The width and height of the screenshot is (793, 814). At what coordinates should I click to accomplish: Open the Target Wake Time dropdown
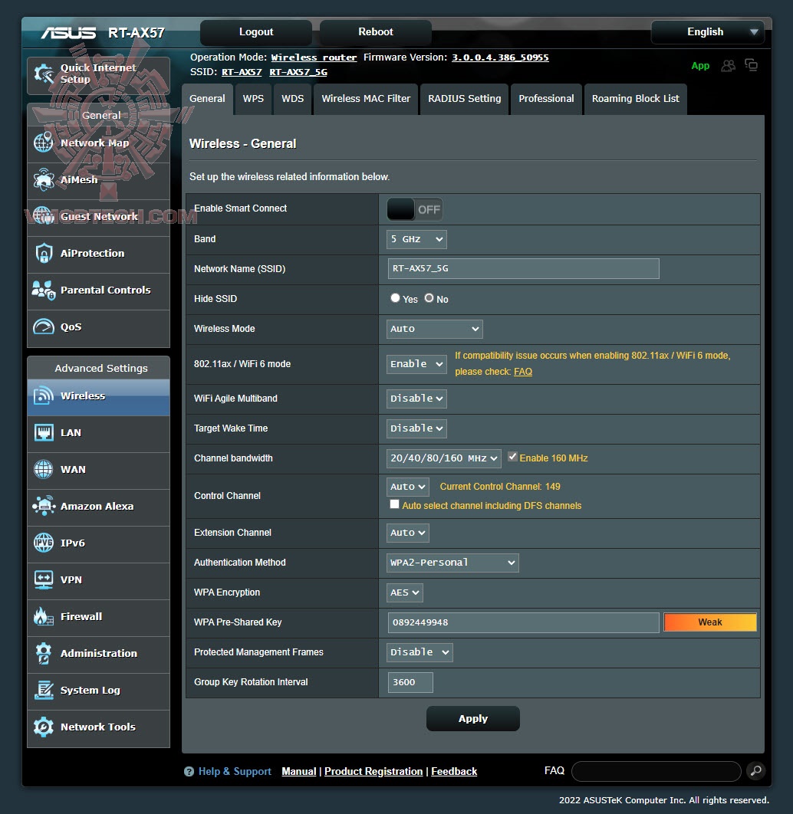pyautogui.click(x=416, y=428)
